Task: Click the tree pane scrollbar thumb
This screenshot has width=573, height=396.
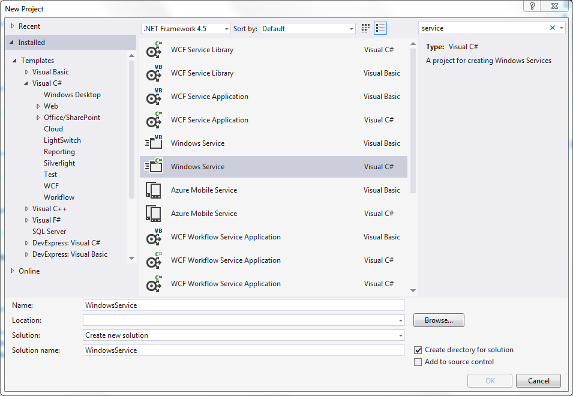Action: 132,130
